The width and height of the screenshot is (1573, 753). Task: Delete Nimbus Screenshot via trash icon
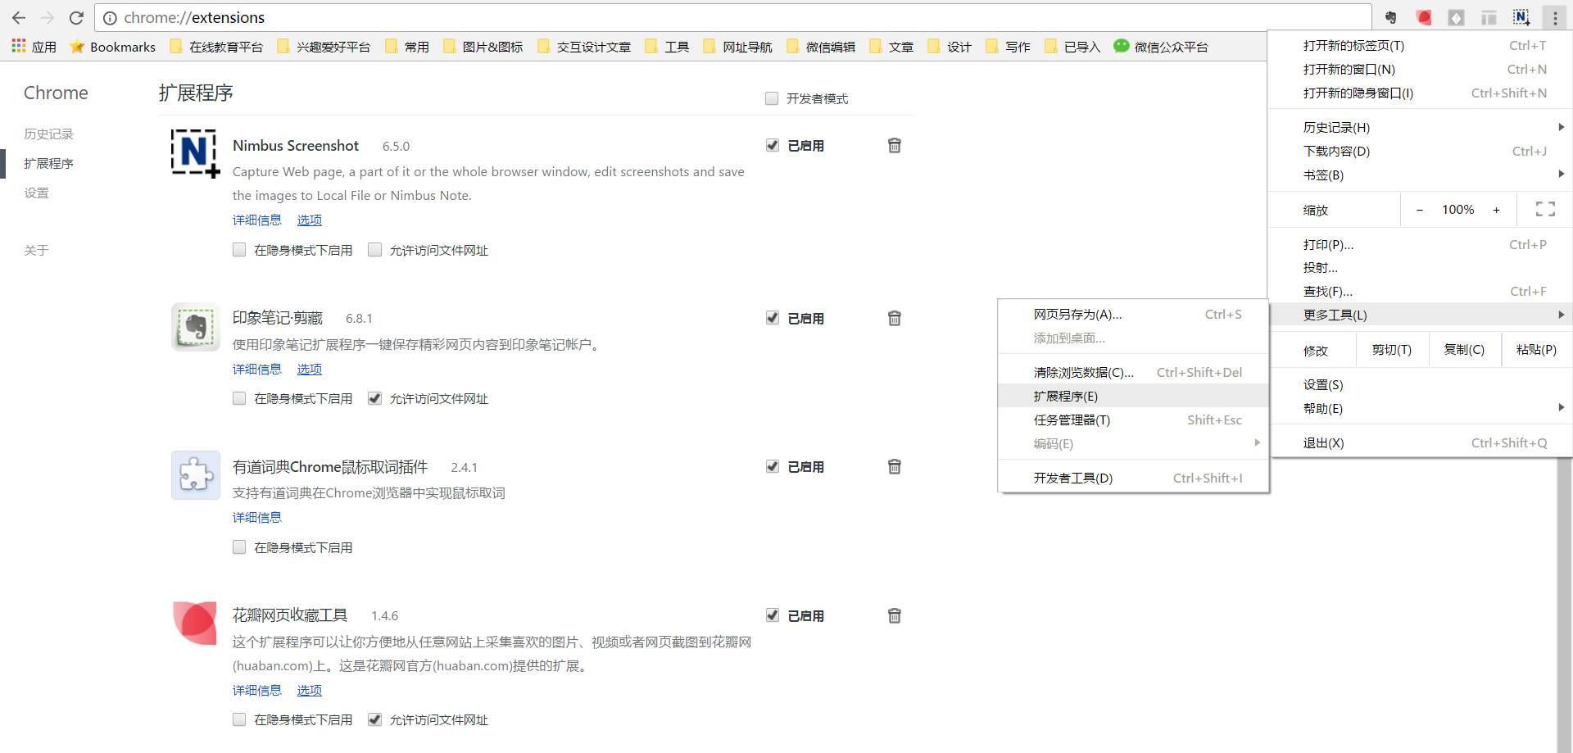coord(895,145)
